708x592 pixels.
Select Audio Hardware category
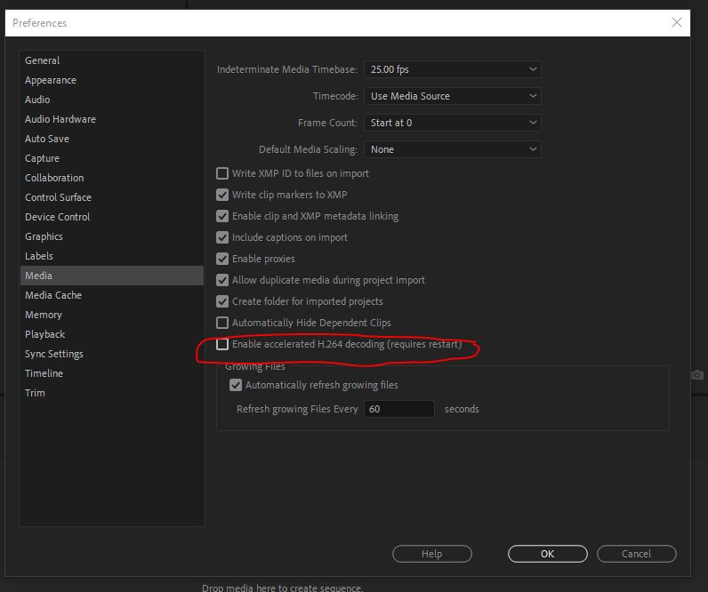click(112, 119)
